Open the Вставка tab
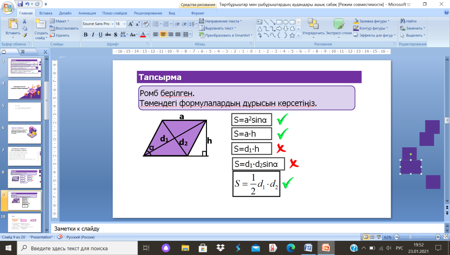Viewport: 450px width, 255px height. (x=46, y=13)
